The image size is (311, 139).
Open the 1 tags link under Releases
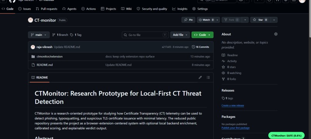[228, 98]
